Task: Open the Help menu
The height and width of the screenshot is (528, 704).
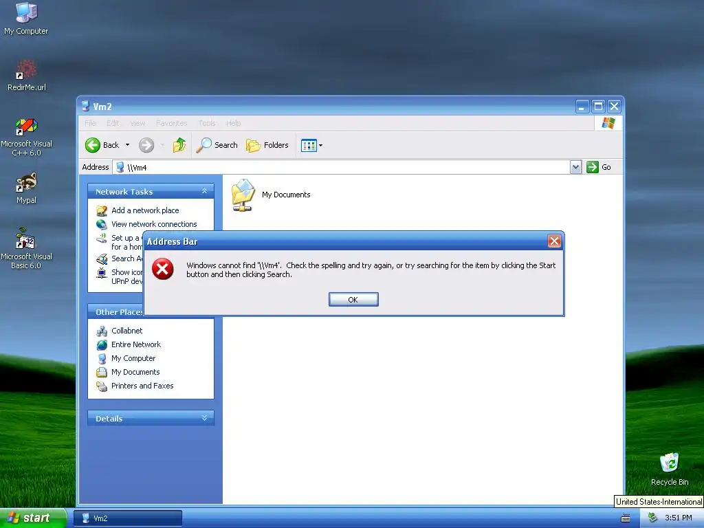Action: coord(234,123)
